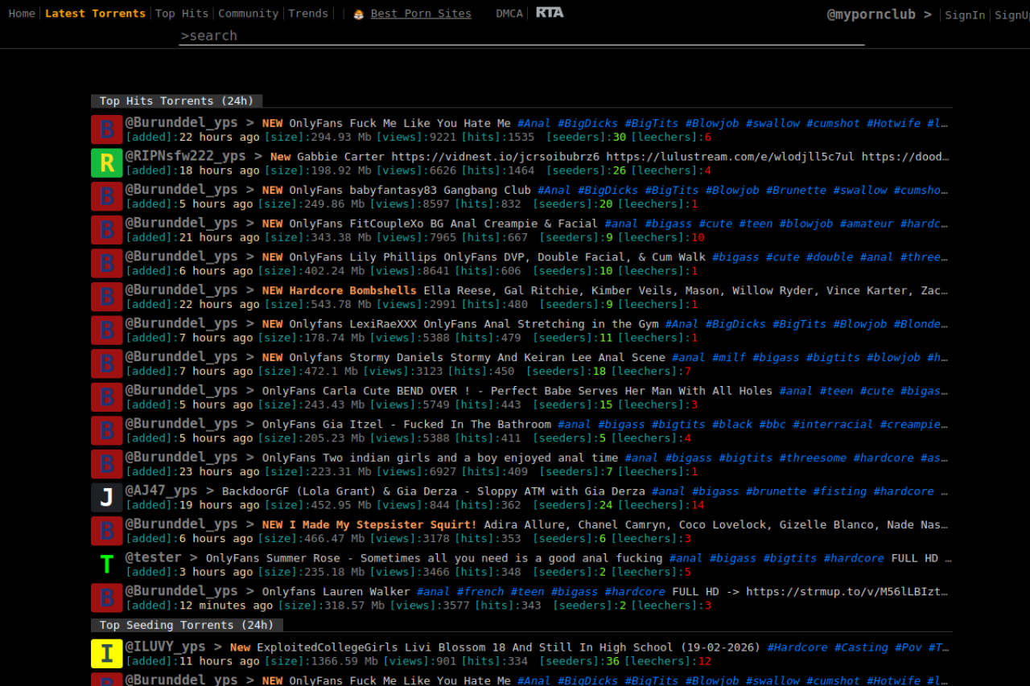Open the #interracial hashtag on the Gia Itzel torrent

tap(833, 424)
